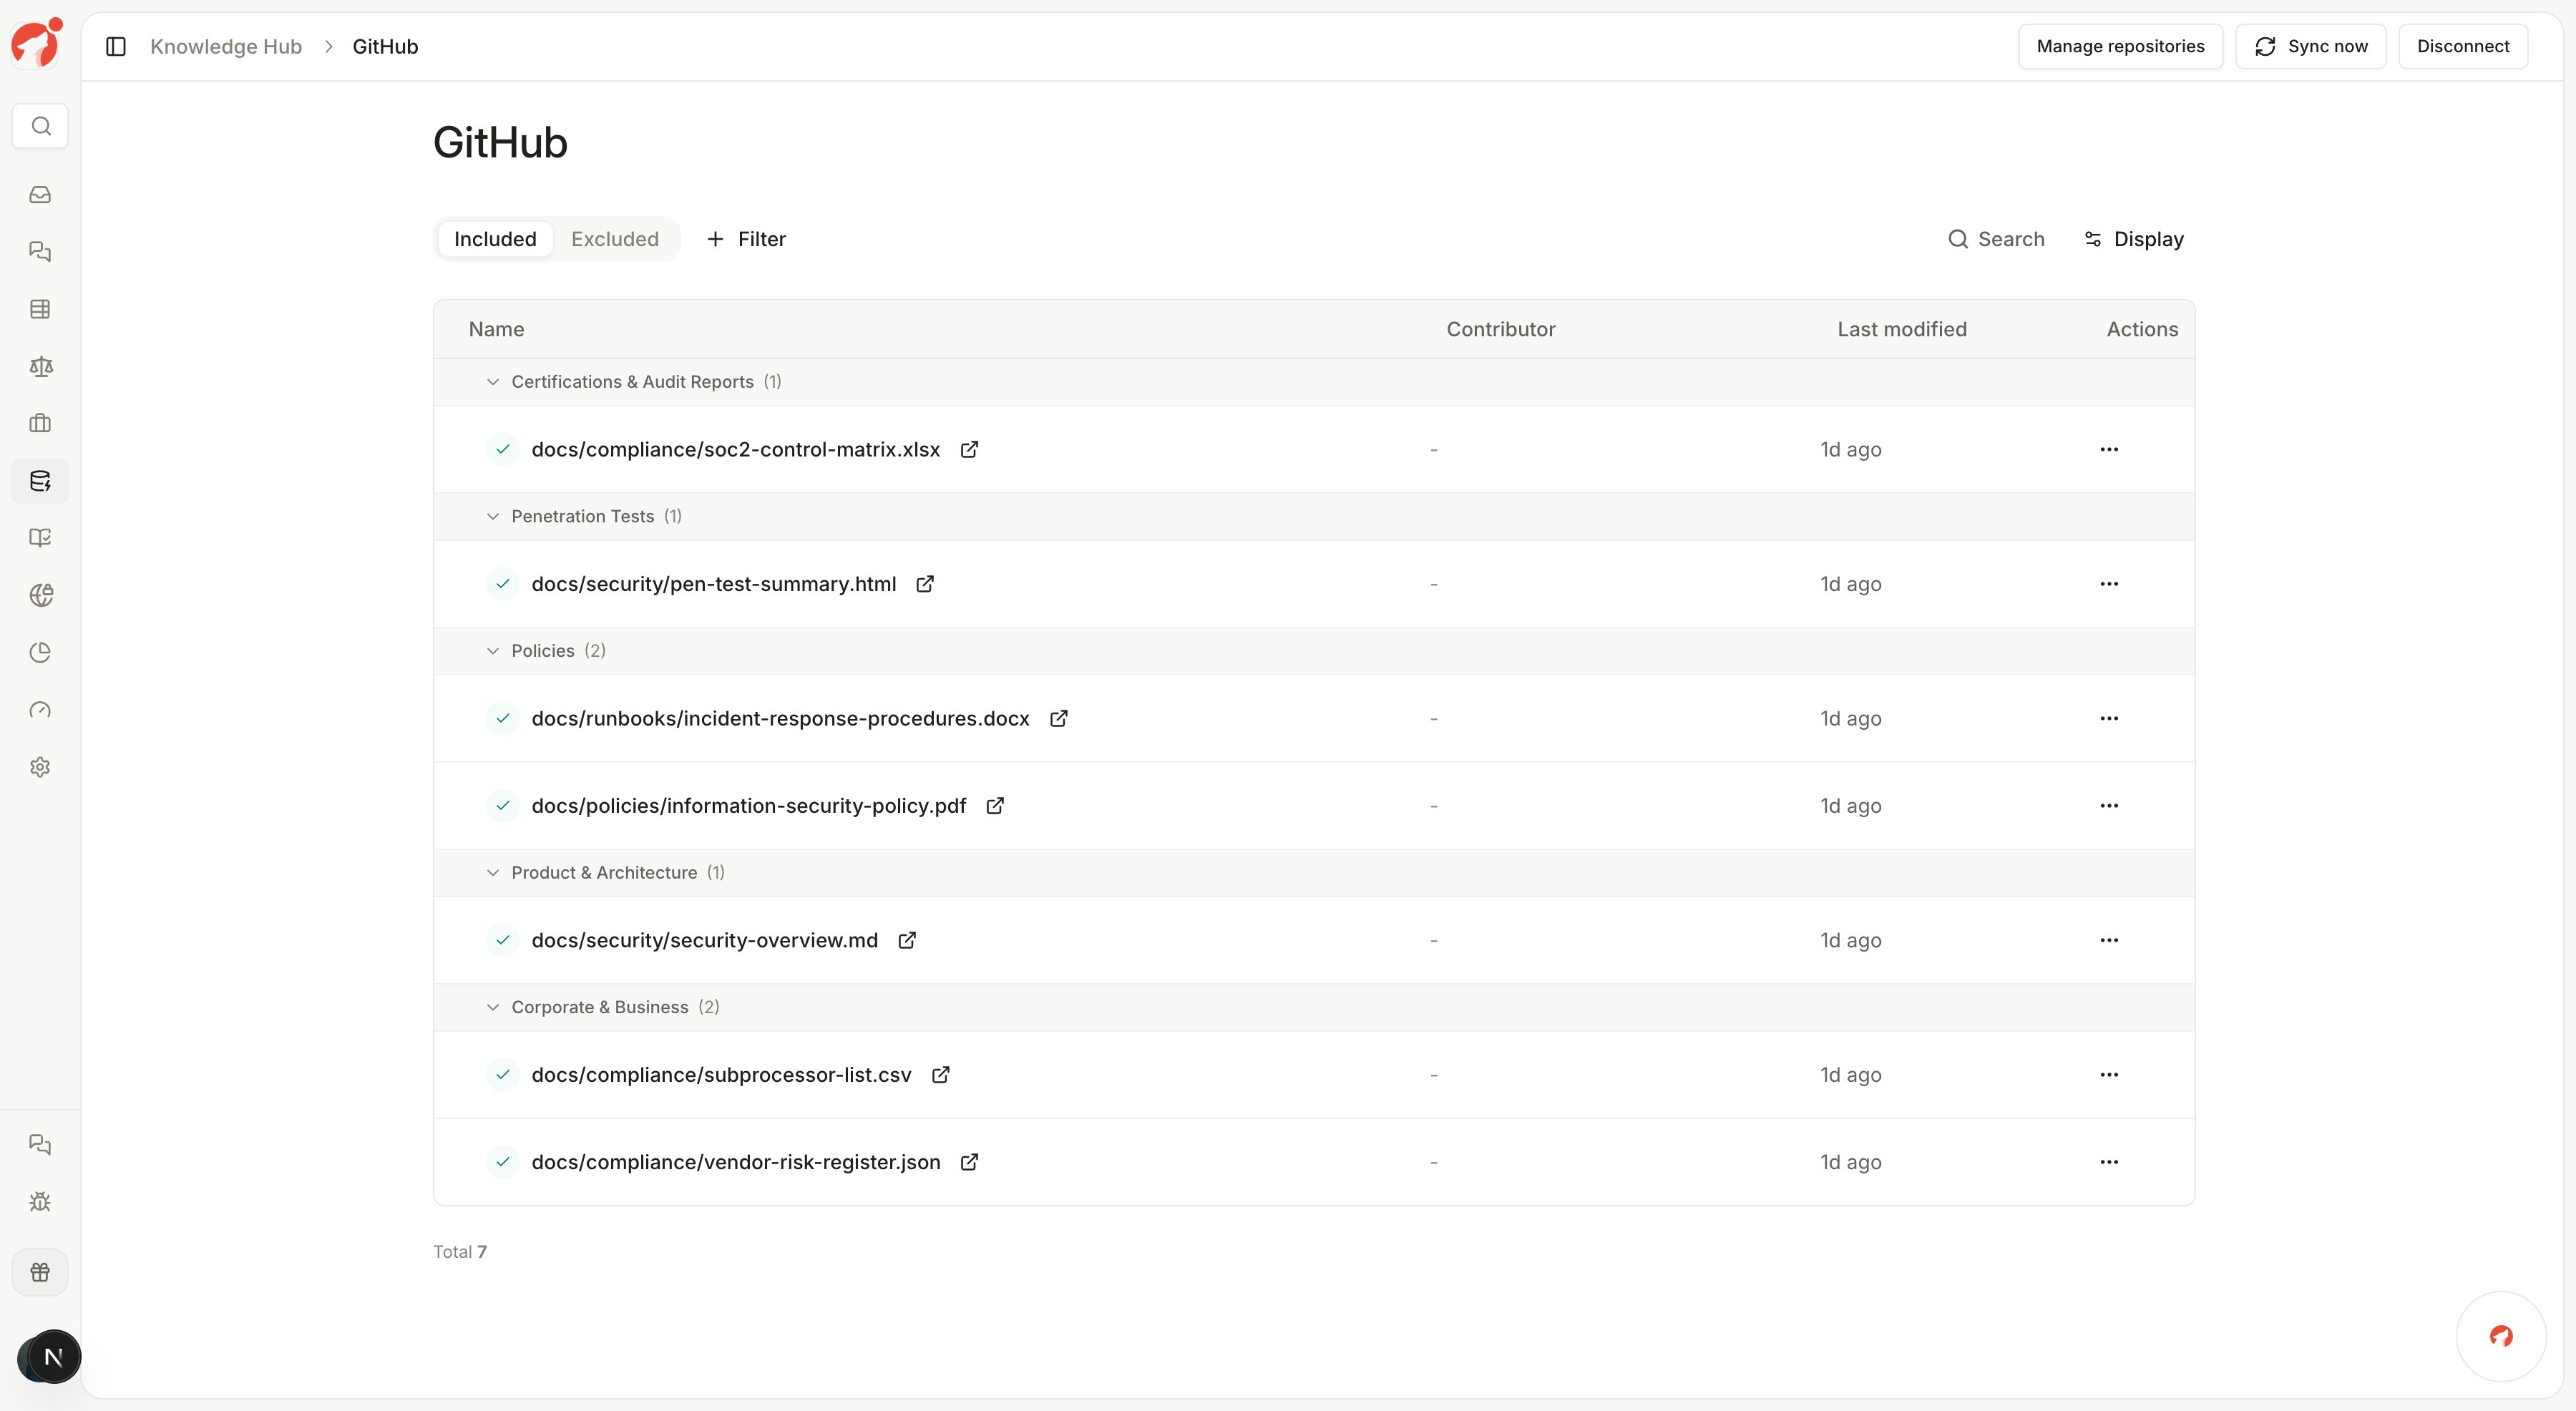Open the search icon in the sidebar

point(40,126)
